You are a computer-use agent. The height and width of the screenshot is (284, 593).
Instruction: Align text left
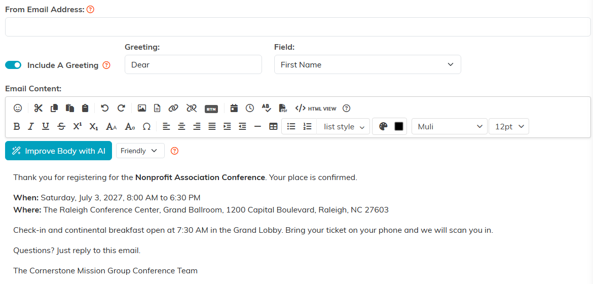pos(166,126)
